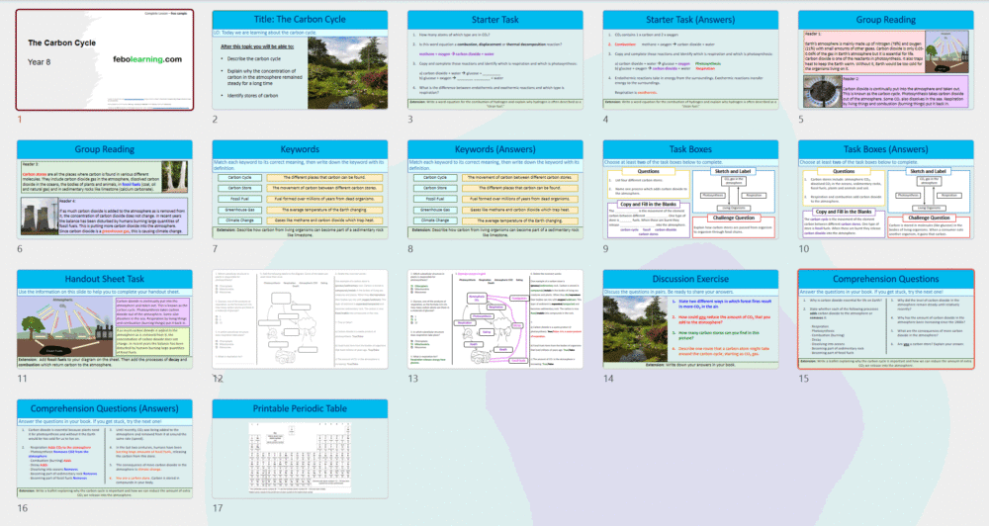
Task: Click the slide number 15 label
Action: (x=804, y=379)
